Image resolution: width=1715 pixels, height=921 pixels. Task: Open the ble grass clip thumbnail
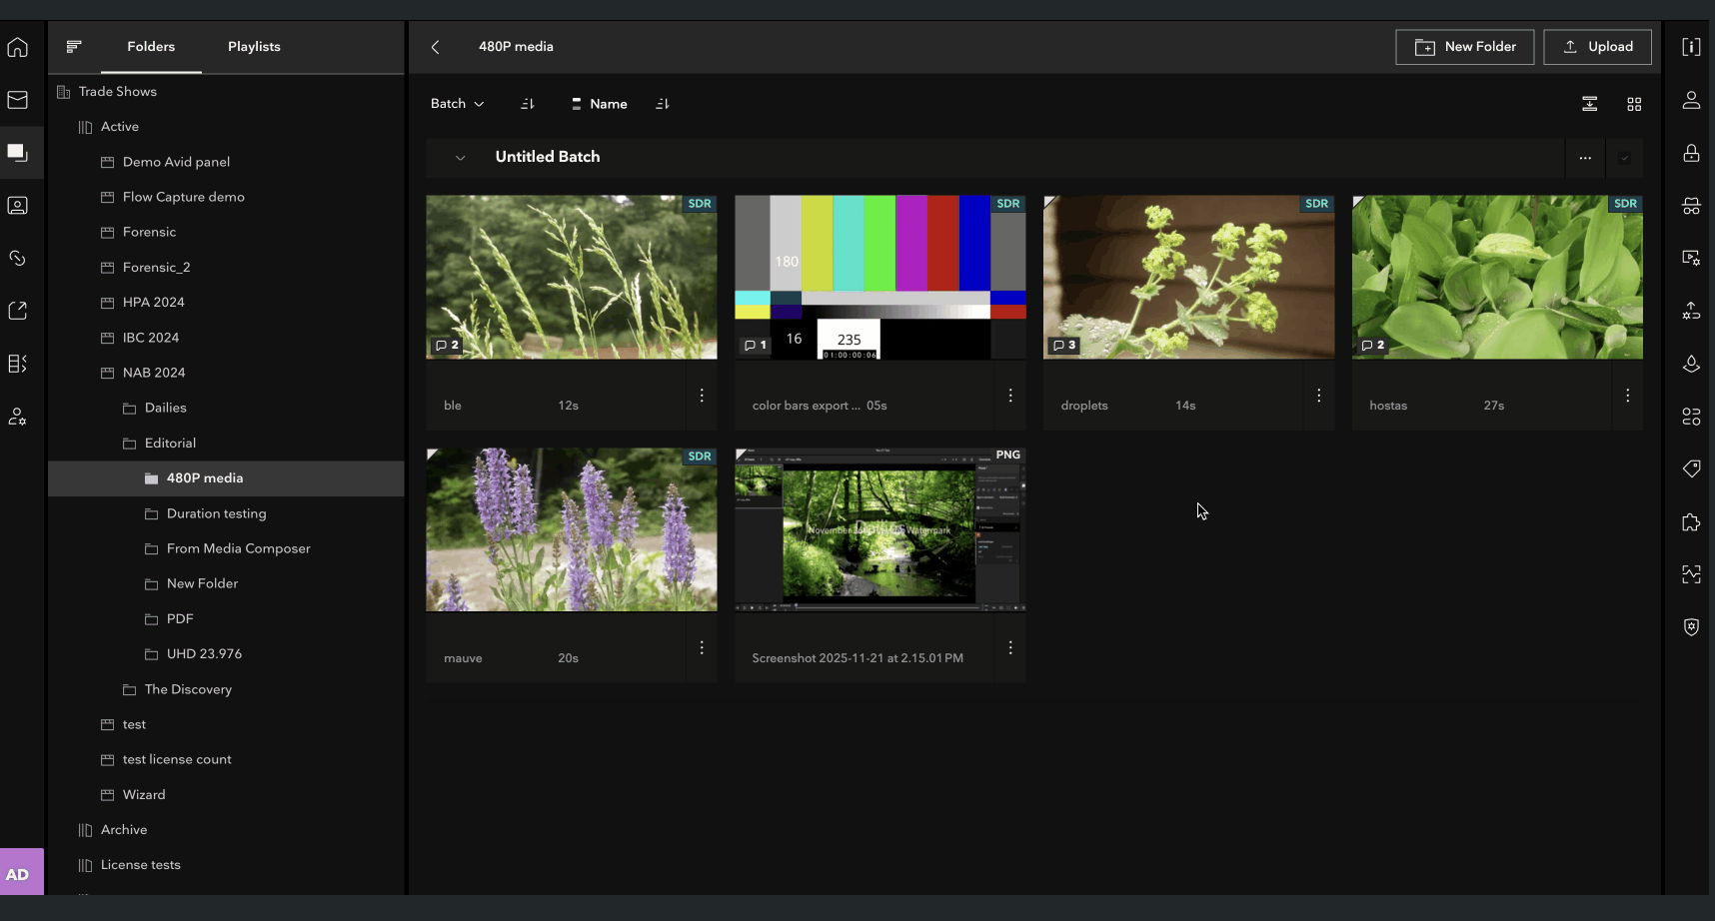pos(572,277)
